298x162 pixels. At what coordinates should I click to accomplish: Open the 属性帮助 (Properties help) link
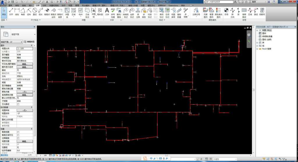pos(4,155)
